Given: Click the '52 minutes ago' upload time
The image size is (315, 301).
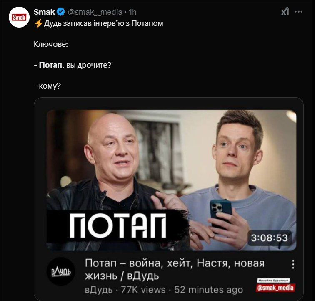Looking at the screenshot, I should tap(208, 290).
